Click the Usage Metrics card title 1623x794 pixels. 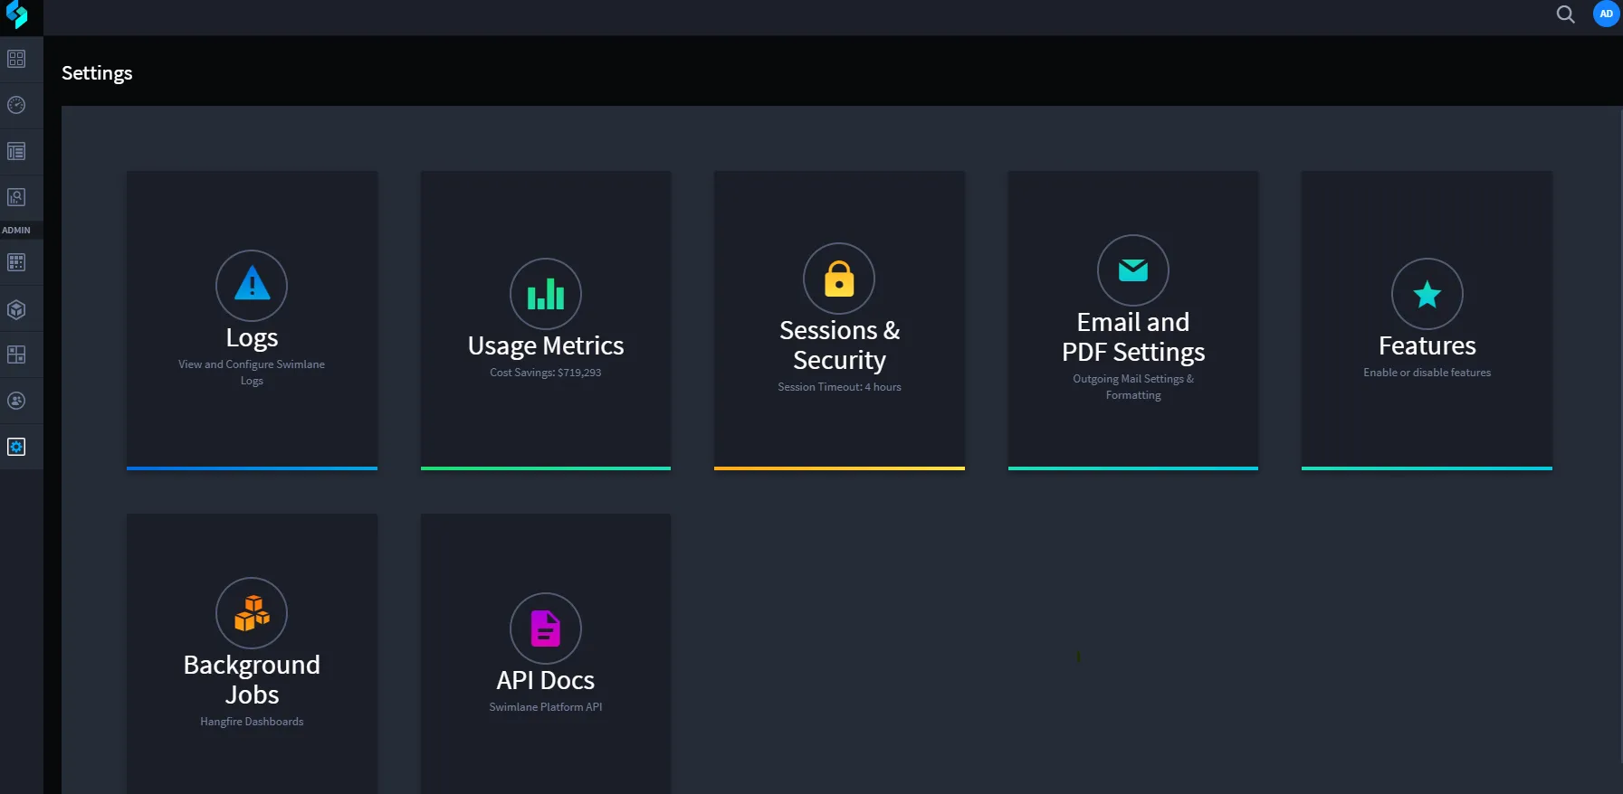point(546,345)
